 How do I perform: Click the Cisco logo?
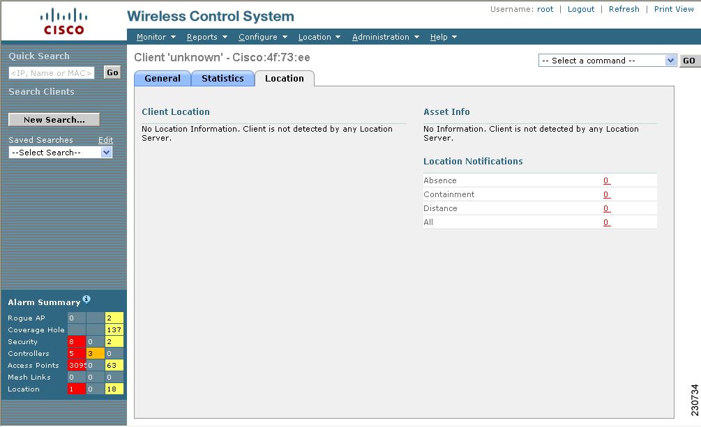[x=63, y=21]
